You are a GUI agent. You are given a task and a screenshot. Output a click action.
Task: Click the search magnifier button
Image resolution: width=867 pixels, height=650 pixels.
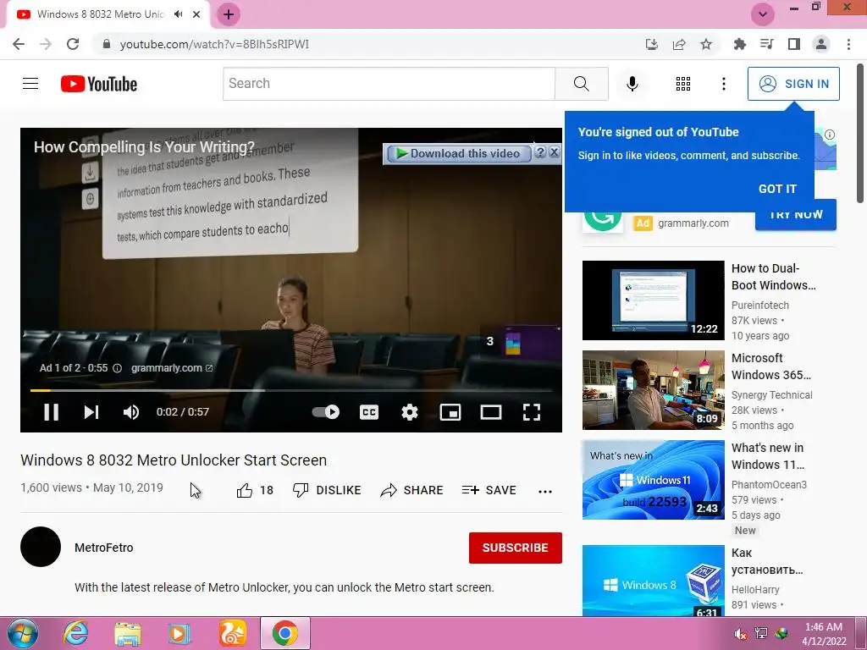(581, 84)
